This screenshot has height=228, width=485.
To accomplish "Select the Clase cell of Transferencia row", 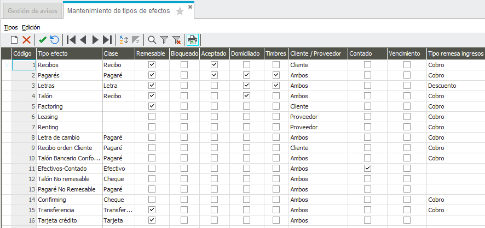I will pyautogui.click(x=119, y=210).
